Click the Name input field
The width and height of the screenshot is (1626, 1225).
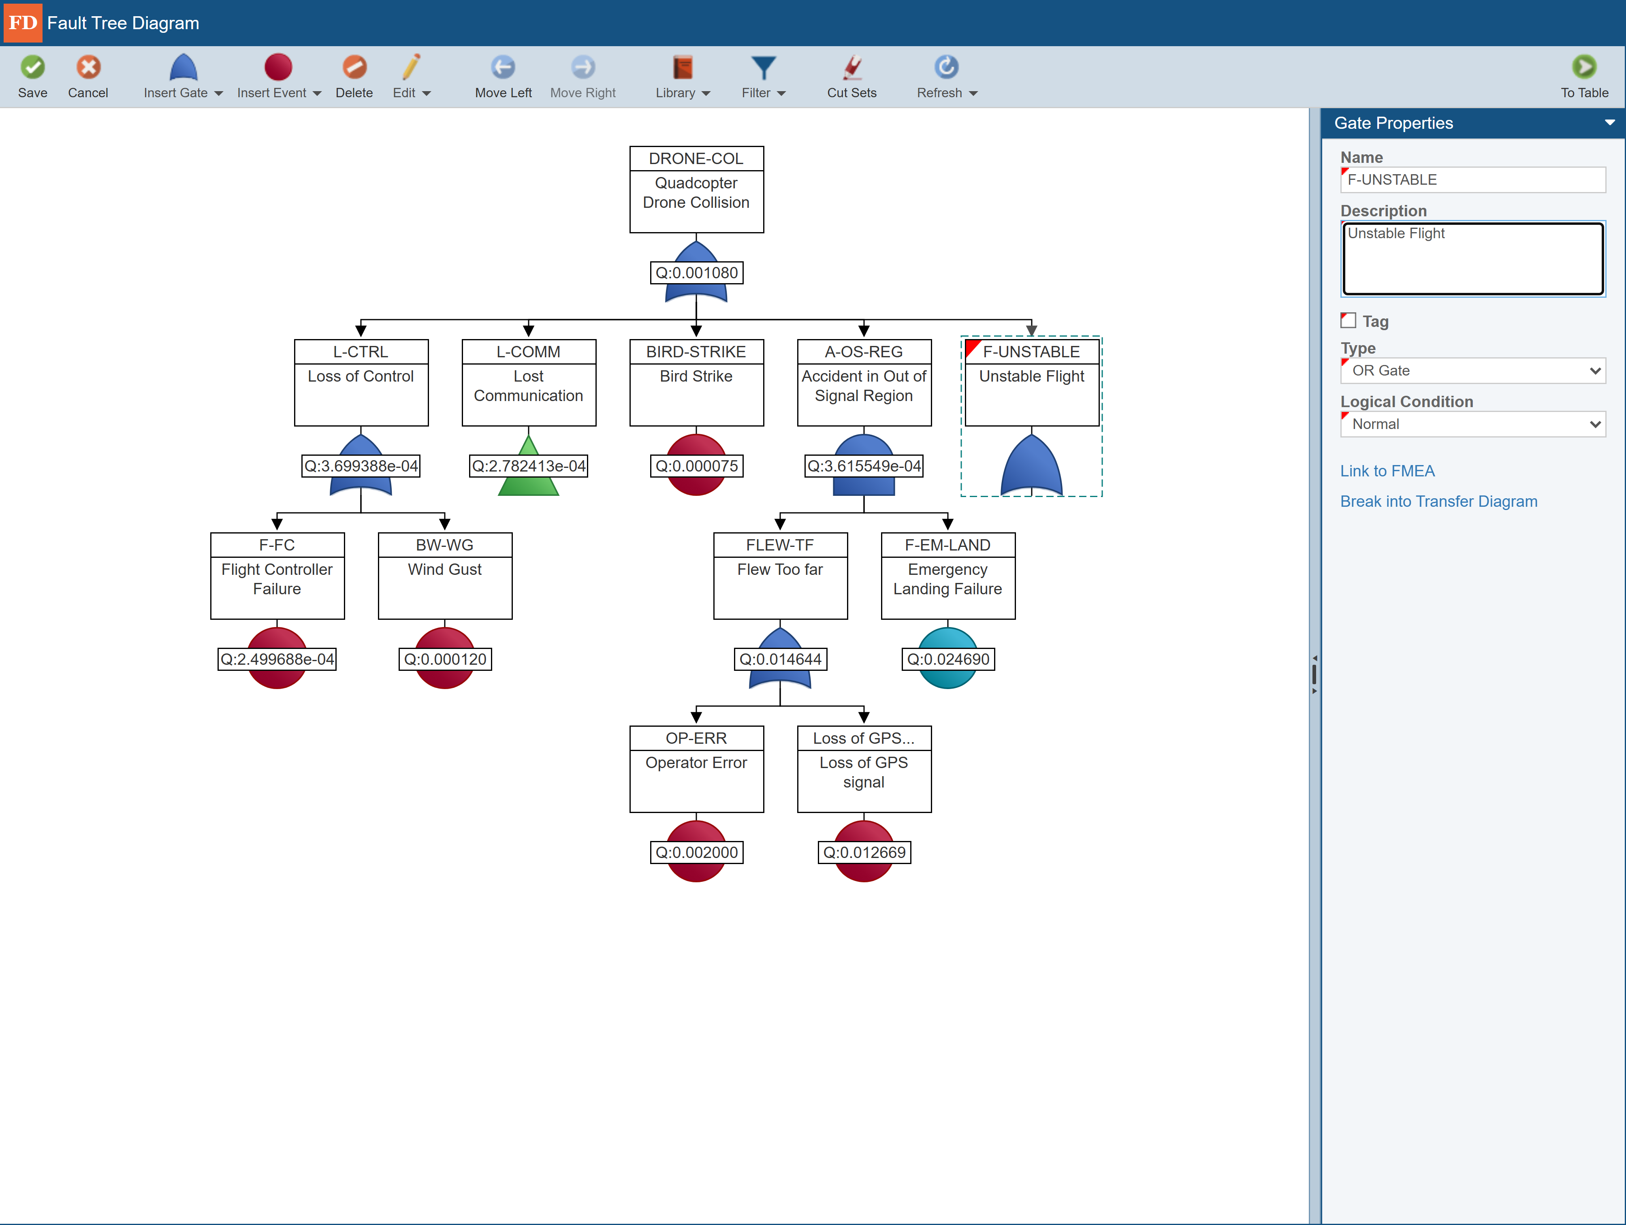(1472, 180)
